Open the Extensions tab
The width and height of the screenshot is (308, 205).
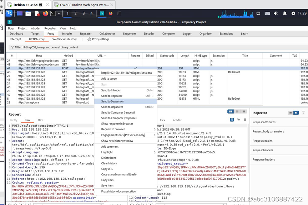click(226, 34)
